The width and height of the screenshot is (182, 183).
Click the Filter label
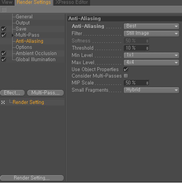(x=77, y=34)
